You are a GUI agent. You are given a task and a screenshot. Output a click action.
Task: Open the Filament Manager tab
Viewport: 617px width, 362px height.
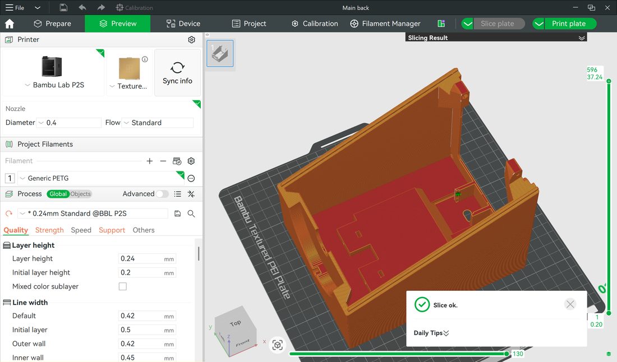[x=385, y=24]
